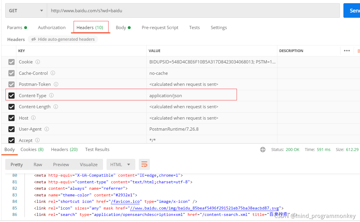Open the Settings tab

[x=219, y=28]
